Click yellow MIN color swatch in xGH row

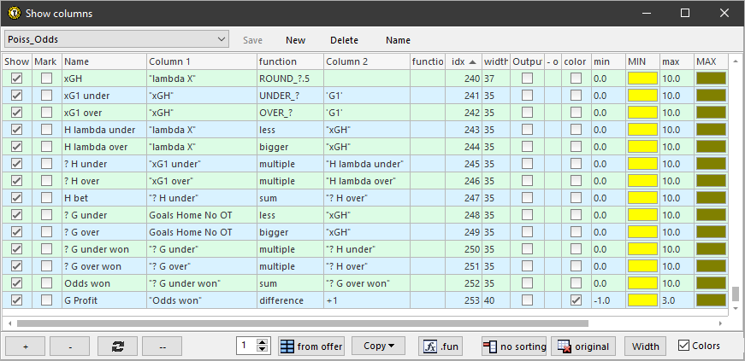coord(642,79)
